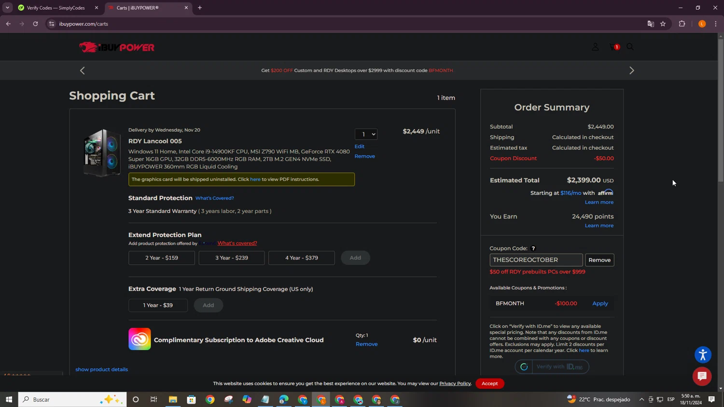Go back in browser history

point(8,24)
